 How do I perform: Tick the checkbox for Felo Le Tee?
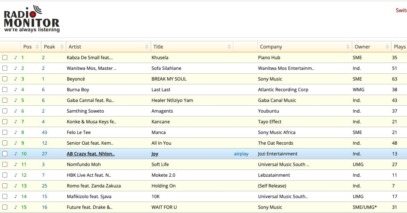[x=5, y=132]
